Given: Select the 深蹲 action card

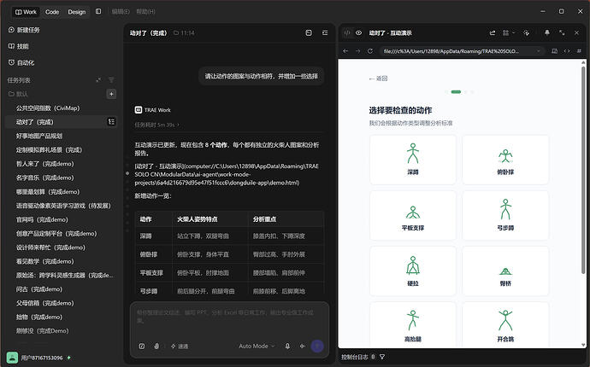Looking at the screenshot, I should (413, 160).
